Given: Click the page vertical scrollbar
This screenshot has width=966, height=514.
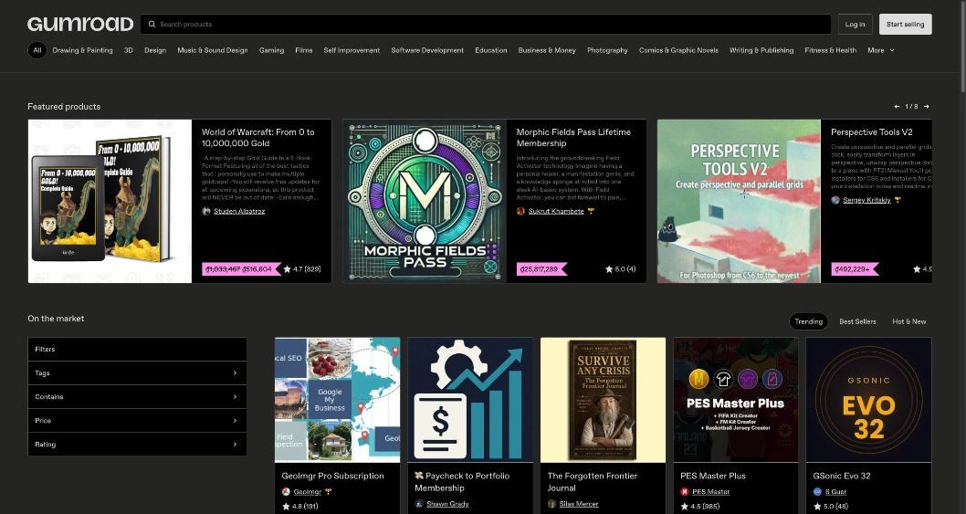Looking at the screenshot, I should click(x=962, y=47).
